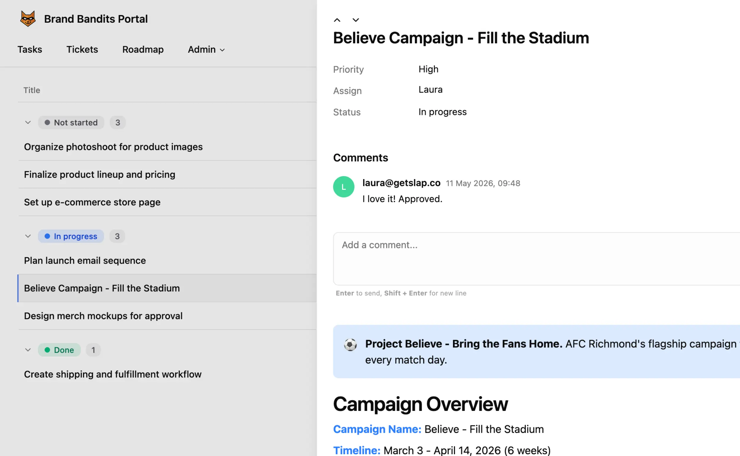
Task: Click the Brand Bandits fox logo
Action: click(28, 19)
